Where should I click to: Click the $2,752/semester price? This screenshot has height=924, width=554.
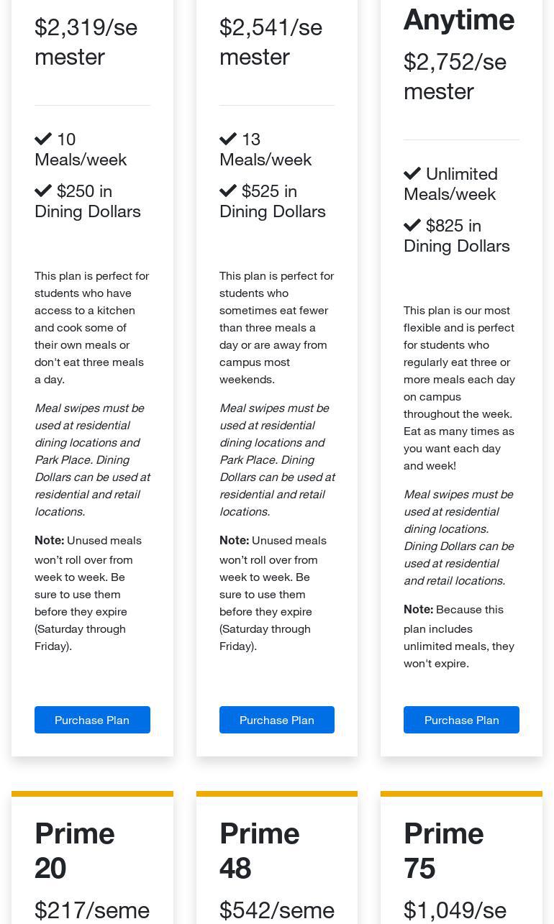[455, 76]
